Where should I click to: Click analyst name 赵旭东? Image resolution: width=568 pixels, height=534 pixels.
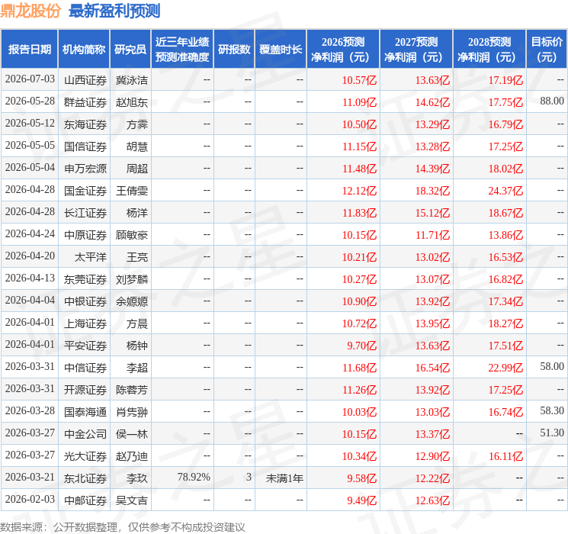(x=131, y=102)
